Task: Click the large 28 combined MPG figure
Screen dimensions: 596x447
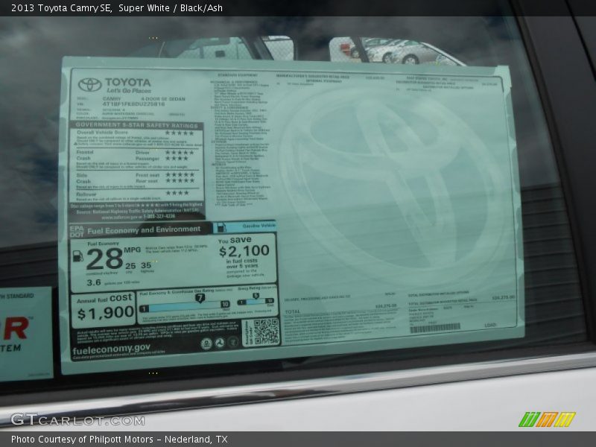Action: pyautogui.click(x=104, y=259)
